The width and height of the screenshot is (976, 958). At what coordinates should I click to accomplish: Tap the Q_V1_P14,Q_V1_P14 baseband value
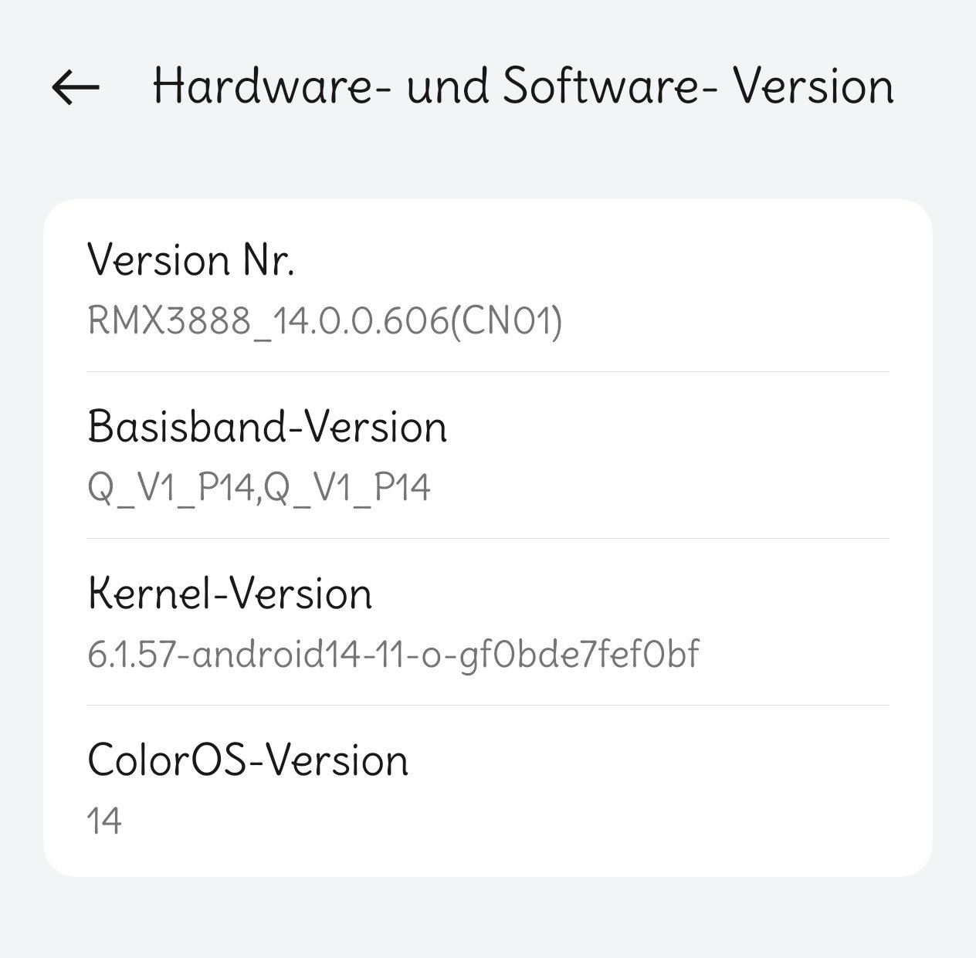click(259, 488)
